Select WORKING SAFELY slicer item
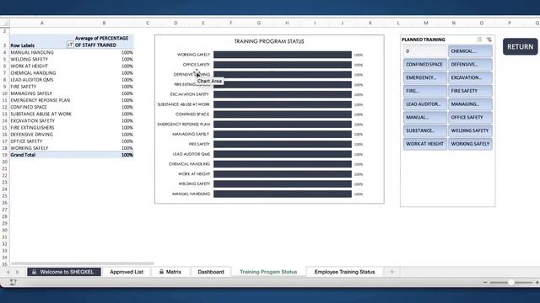Screen dimensions: 540x303 [x=470, y=144]
